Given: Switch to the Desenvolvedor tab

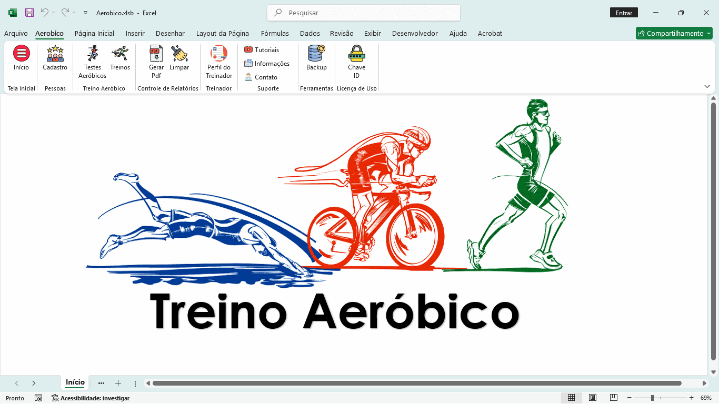Looking at the screenshot, I should 415,33.
